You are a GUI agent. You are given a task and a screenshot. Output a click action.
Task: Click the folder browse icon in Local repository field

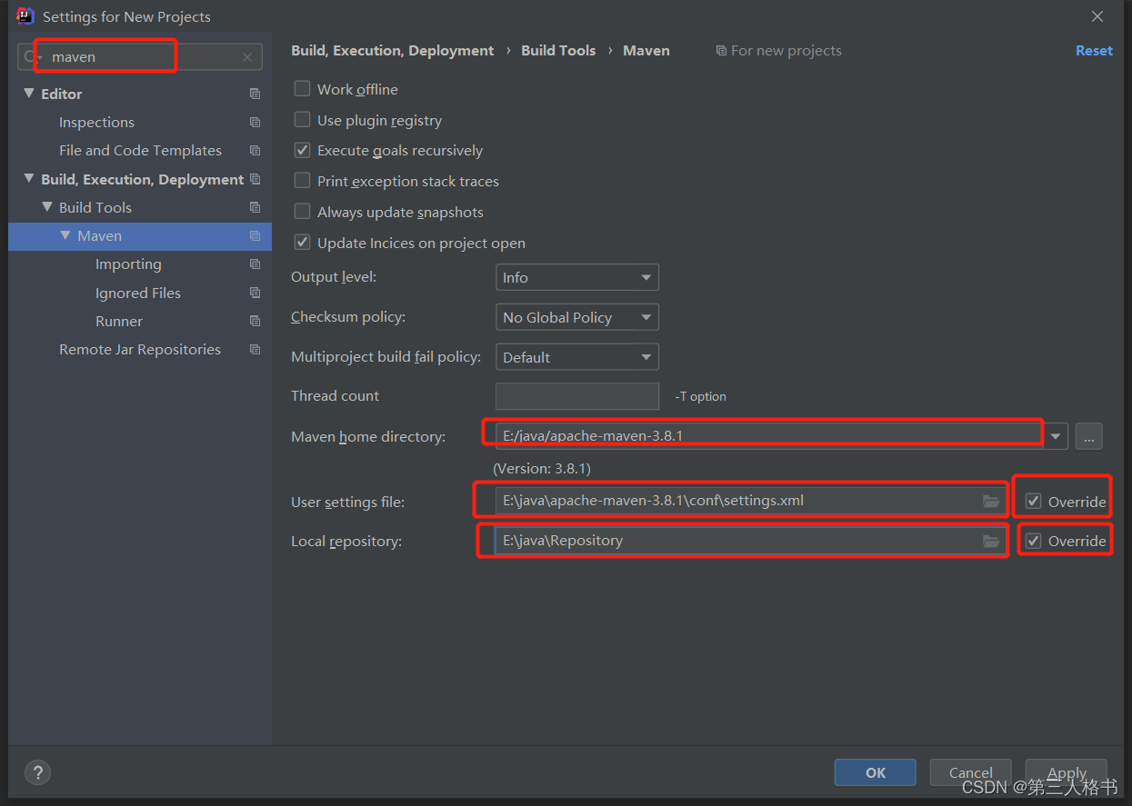coord(991,541)
